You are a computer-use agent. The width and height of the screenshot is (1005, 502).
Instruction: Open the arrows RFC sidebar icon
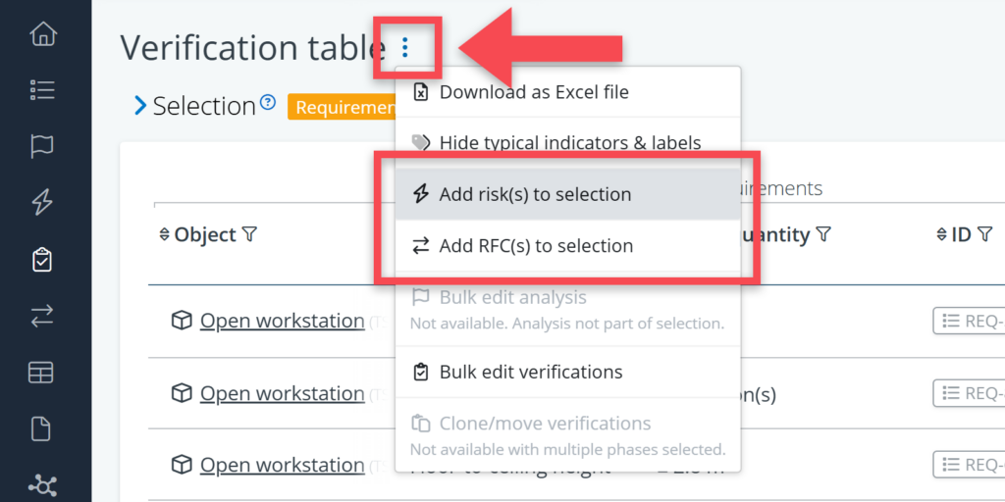click(x=42, y=316)
